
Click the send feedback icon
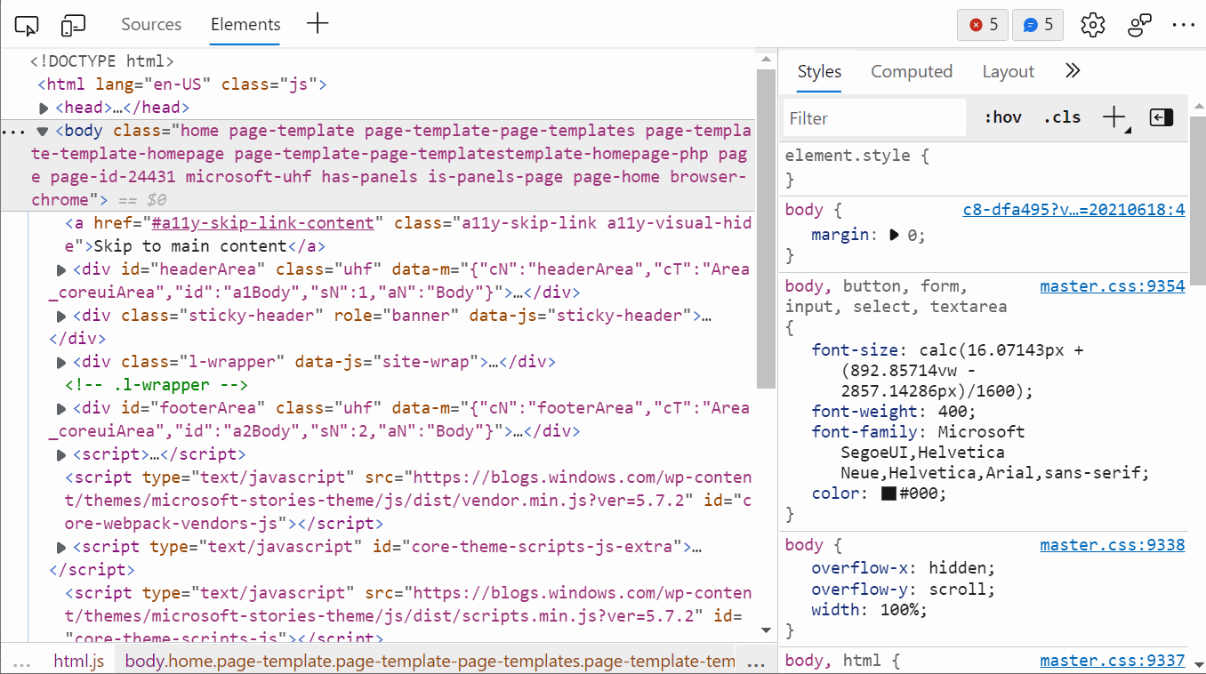1139,25
